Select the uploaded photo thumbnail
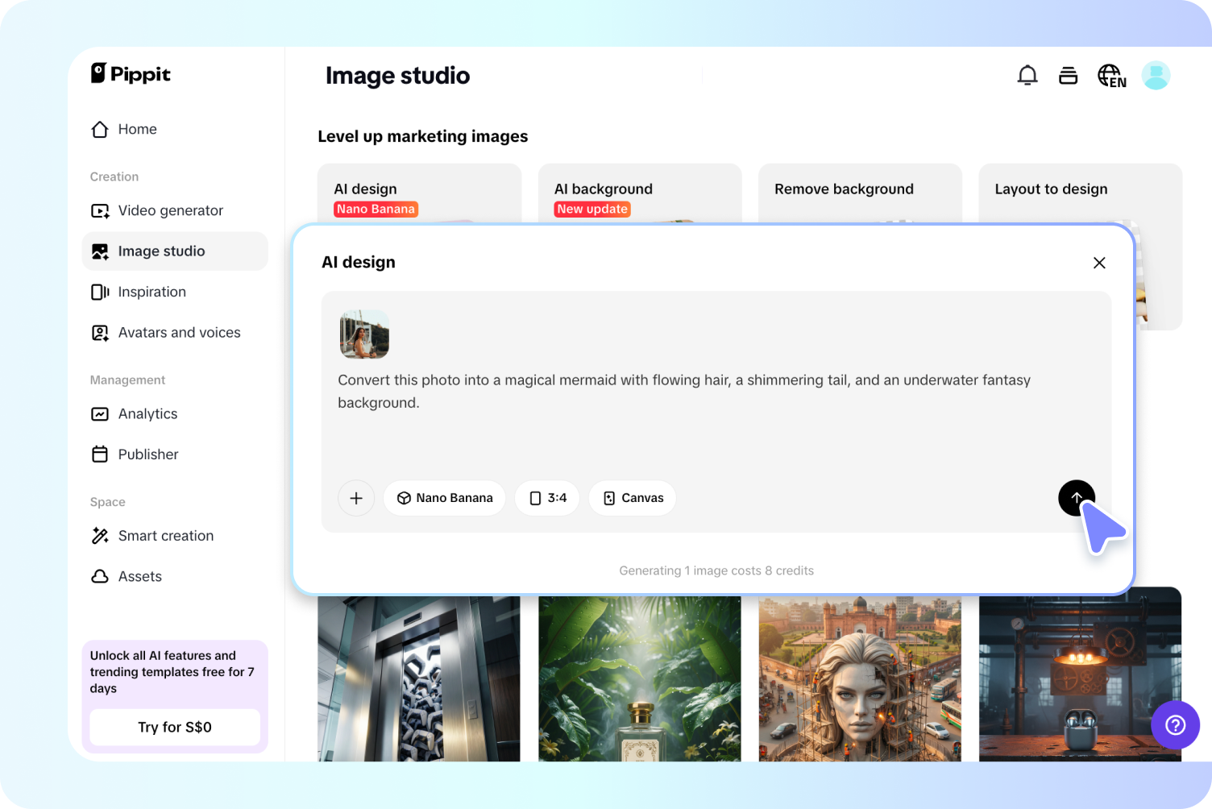This screenshot has width=1212, height=809. [364, 334]
